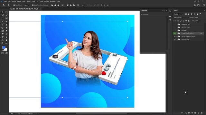Toggle Auto-Select checkbox
Screen dimensions: 206x115
tap(14, 5)
